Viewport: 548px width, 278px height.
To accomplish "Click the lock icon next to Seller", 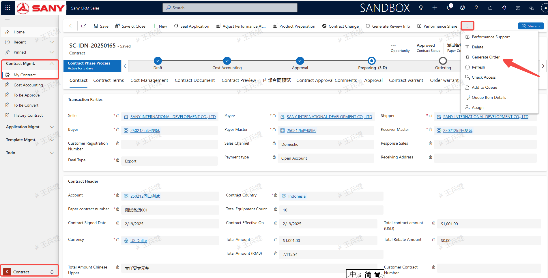I will coord(117,116).
